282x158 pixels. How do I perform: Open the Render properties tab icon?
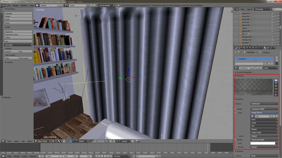click(x=241, y=48)
